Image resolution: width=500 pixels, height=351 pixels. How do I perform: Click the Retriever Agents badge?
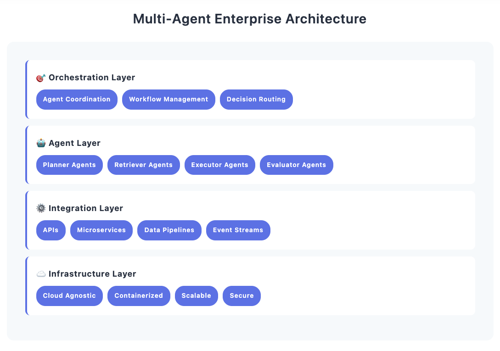pyautogui.click(x=143, y=165)
